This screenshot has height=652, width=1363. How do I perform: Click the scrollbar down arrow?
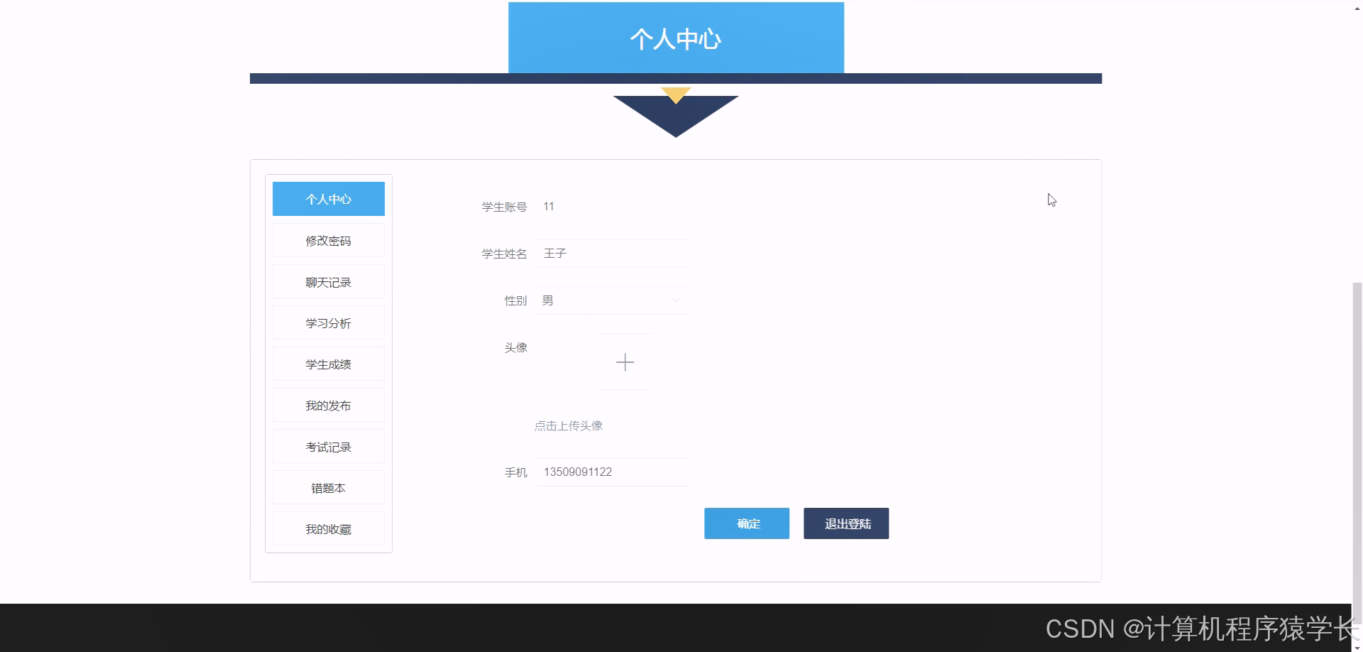pos(1356,646)
